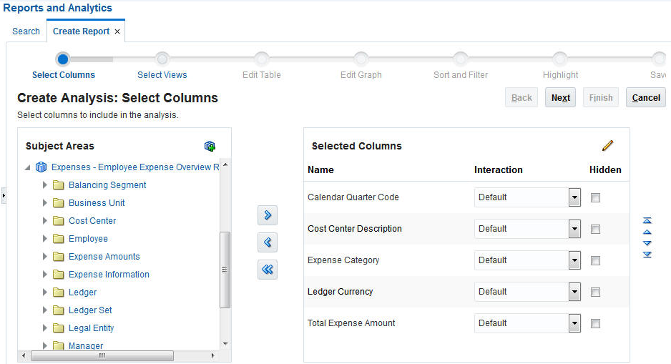The width and height of the screenshot is (671, 364).
Task: Click the double-arrow remove all columns icon
Action: coord(268,270)
